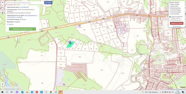Click parcel 5252 on the map
186x94 pixels.
coord(102,70)
